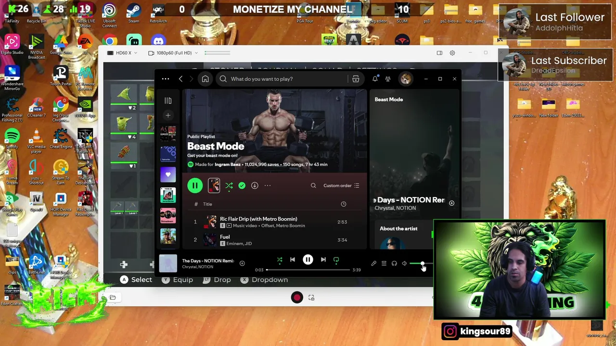Click the game's Select prompt
This screenshot has width=616, height=346.
point(136,280)
